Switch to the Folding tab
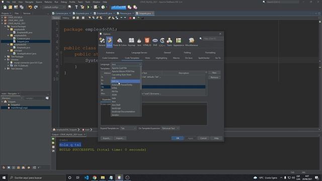 (x=187, y=53)
